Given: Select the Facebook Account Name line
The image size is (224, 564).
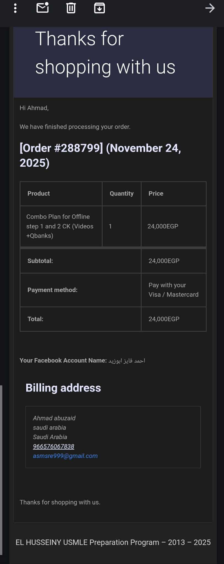Looking at the screenshot, I should [x=82, y=360].
